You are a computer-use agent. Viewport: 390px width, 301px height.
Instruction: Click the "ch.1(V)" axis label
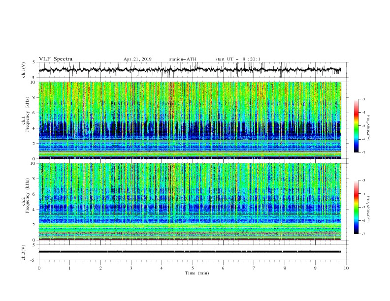[24, 70]
